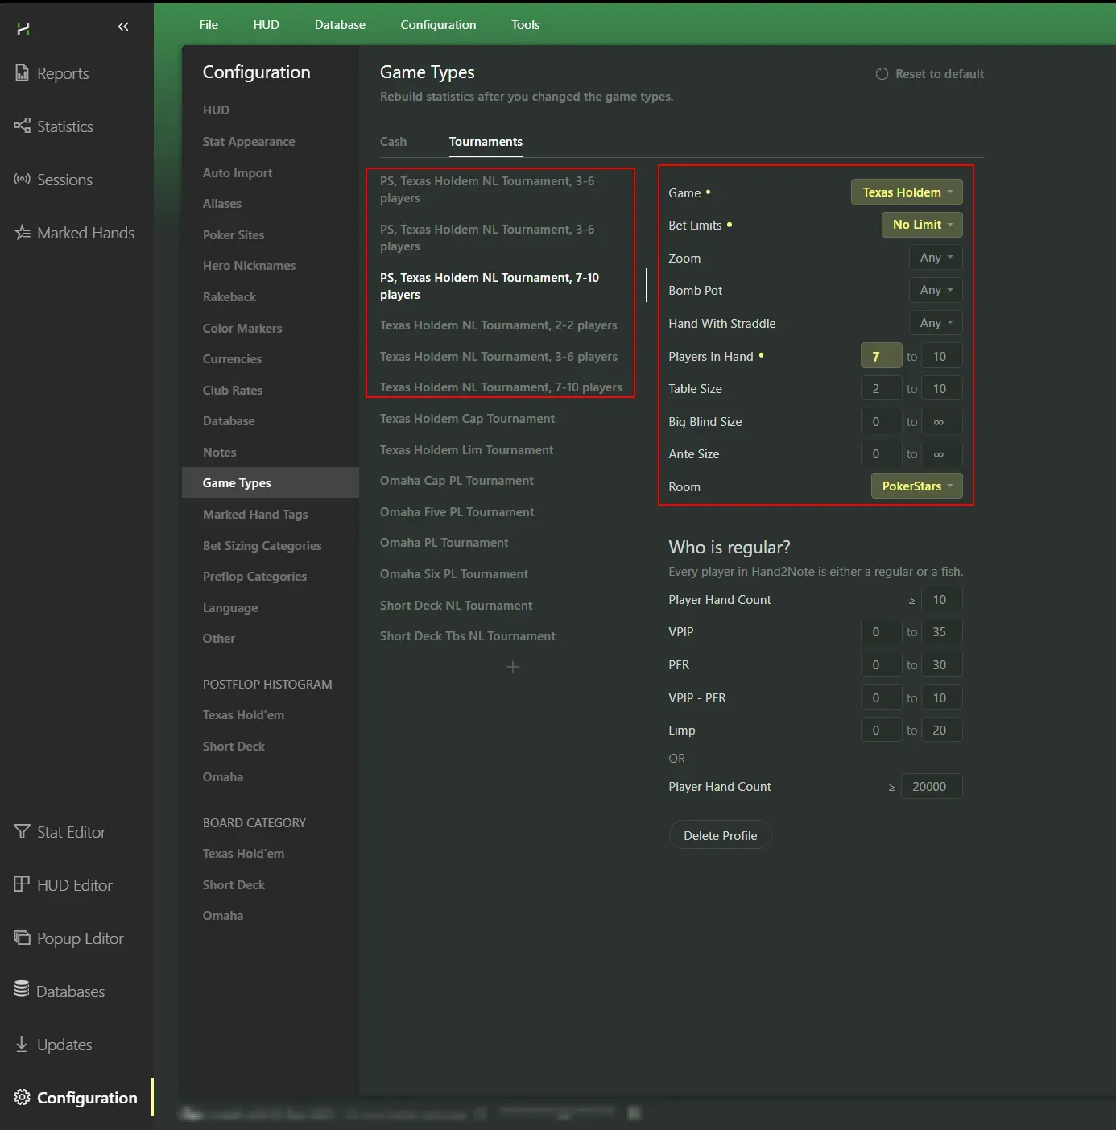Collapse the sidebar with double-chevron
Image resolution: width=1116 pixels, height=1130 pixels.
coord(123,27)
